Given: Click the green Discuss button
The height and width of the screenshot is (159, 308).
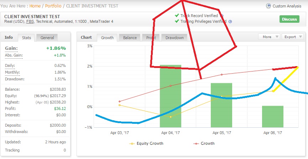Looking at the screenshot, I should [x=289, y=19].
